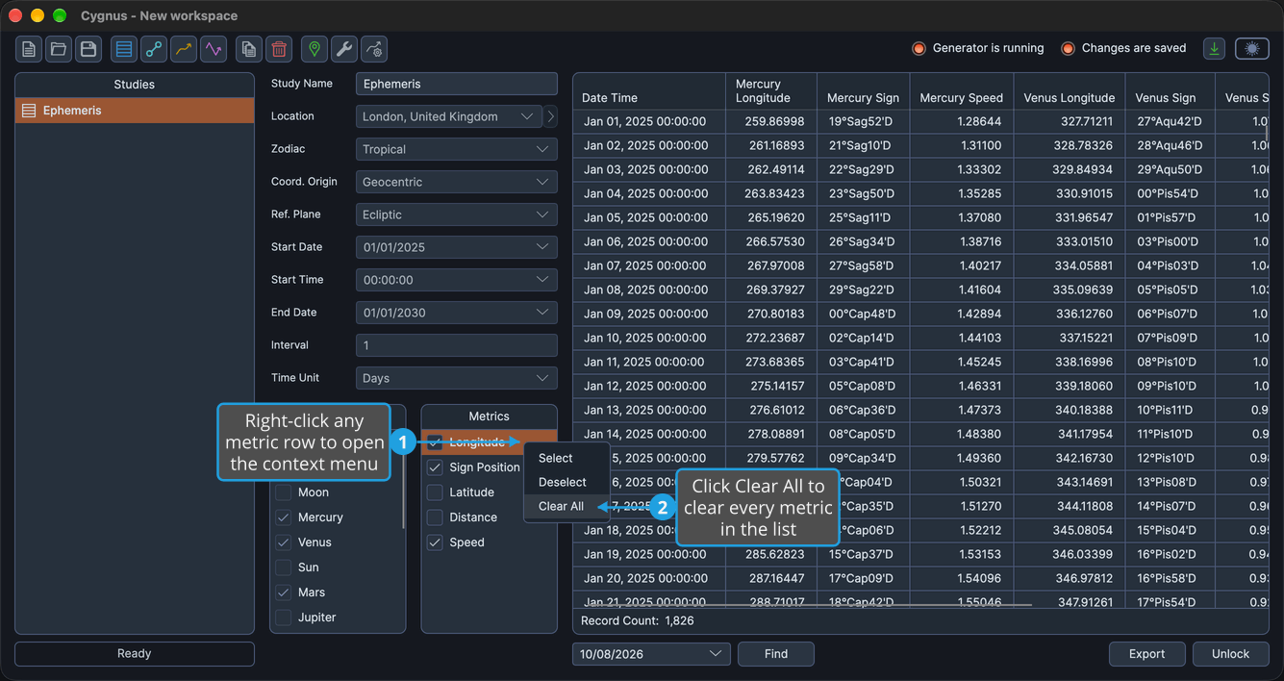Open the End Date picker
Viewport: 1284px width, 681px height.
pyautogui.click(x=457, y=313)
